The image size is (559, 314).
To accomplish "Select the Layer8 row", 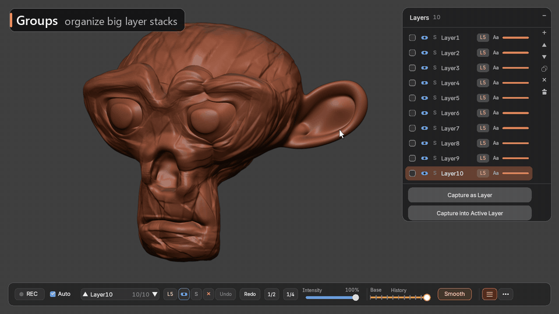I will (469, 143).
